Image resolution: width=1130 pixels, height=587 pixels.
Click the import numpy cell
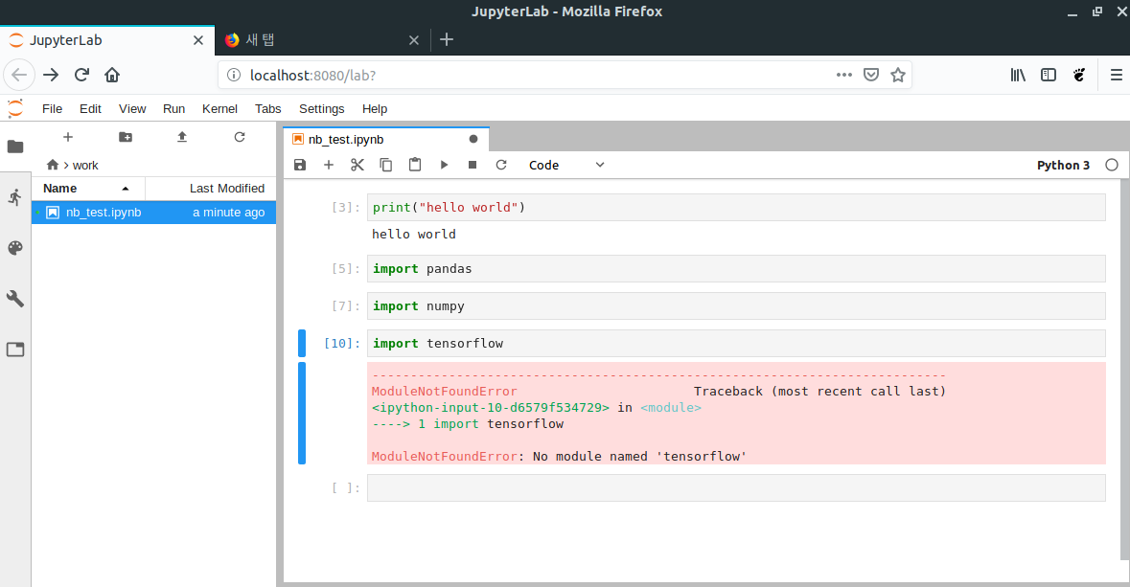(x=736, y=306)
